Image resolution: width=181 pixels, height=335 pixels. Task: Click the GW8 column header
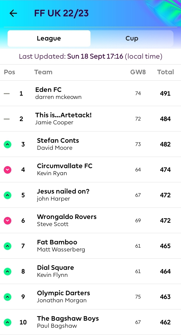138,72
